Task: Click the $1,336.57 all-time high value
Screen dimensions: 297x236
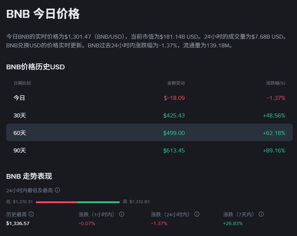Action: coord(18,223)
